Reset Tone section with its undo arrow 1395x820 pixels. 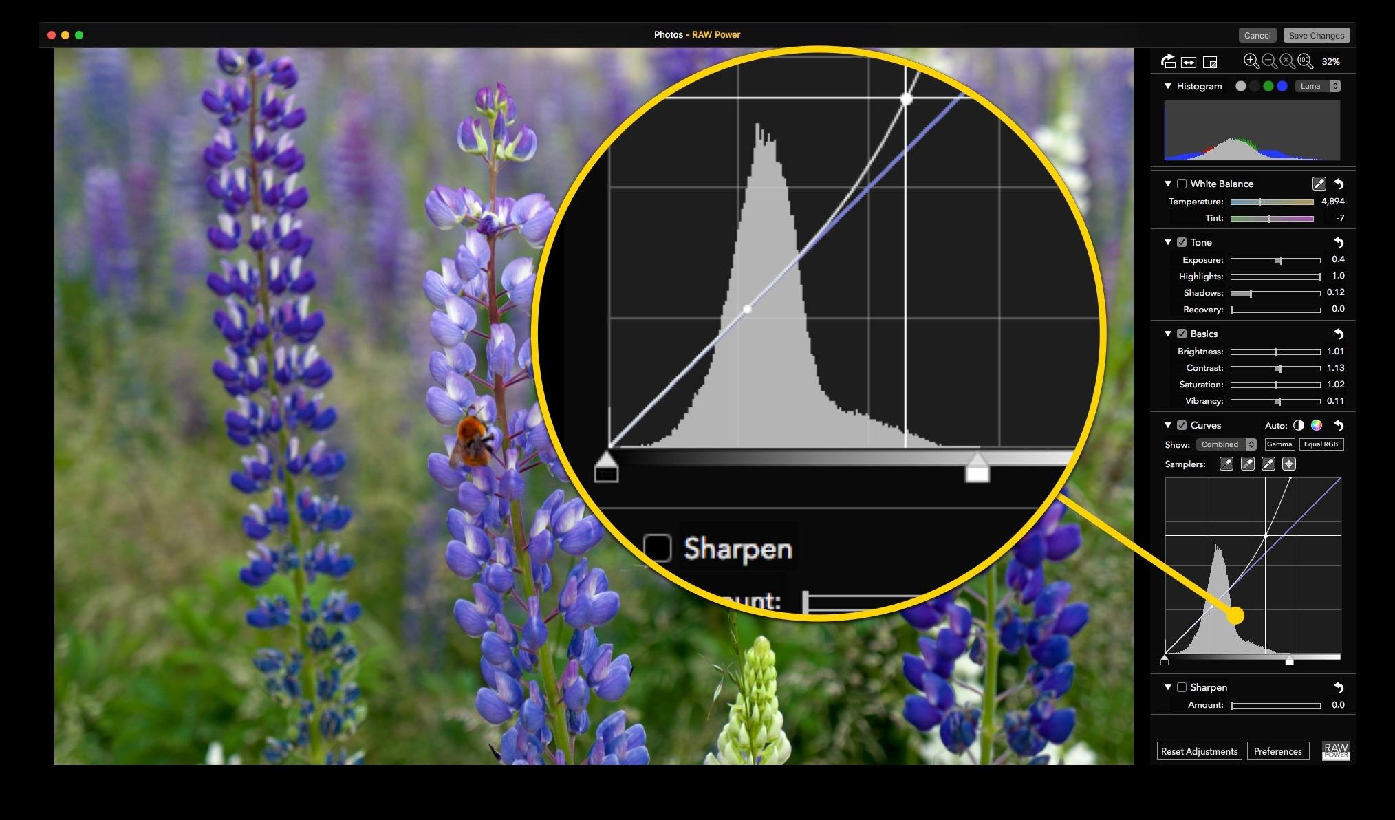pyautogui.click(x=1339, y=242)
